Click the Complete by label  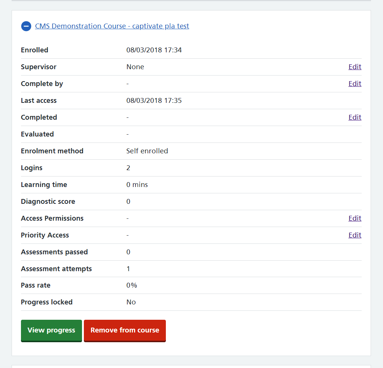(42, 84)
